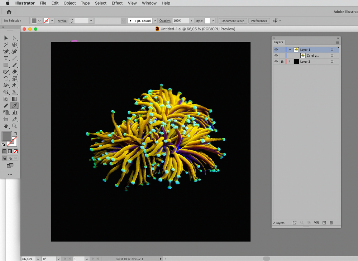This screenshot has height=261, width=358.
Task: Select the Artboard tool
Action: (x=6, y=119)
